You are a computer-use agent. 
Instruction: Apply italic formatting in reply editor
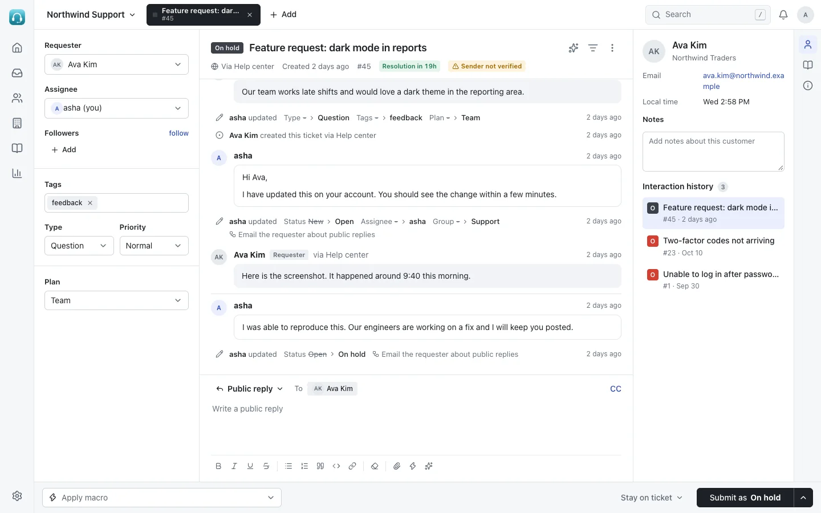[x=234, y=466]
